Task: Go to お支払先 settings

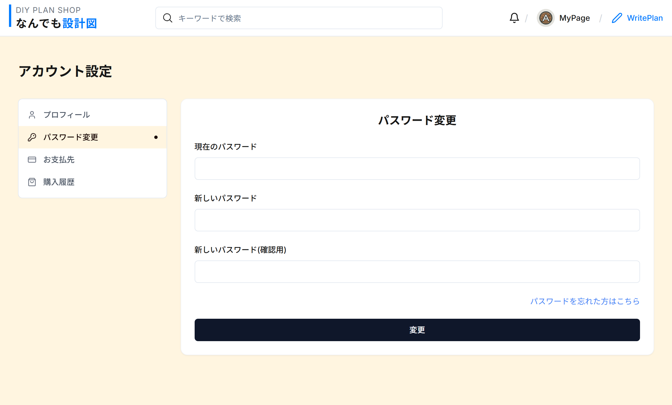Action: point(93,160)
